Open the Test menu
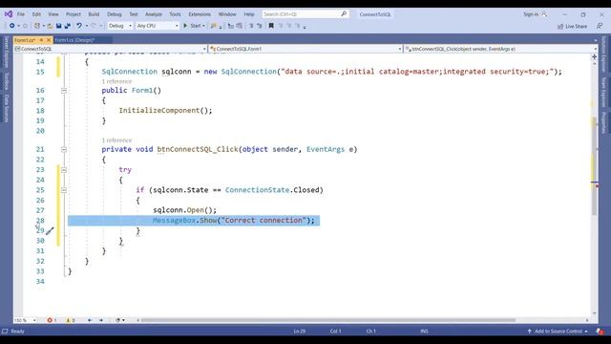This screenshot has height=344, width=611. pyautogui.click(x=134, y=14)
